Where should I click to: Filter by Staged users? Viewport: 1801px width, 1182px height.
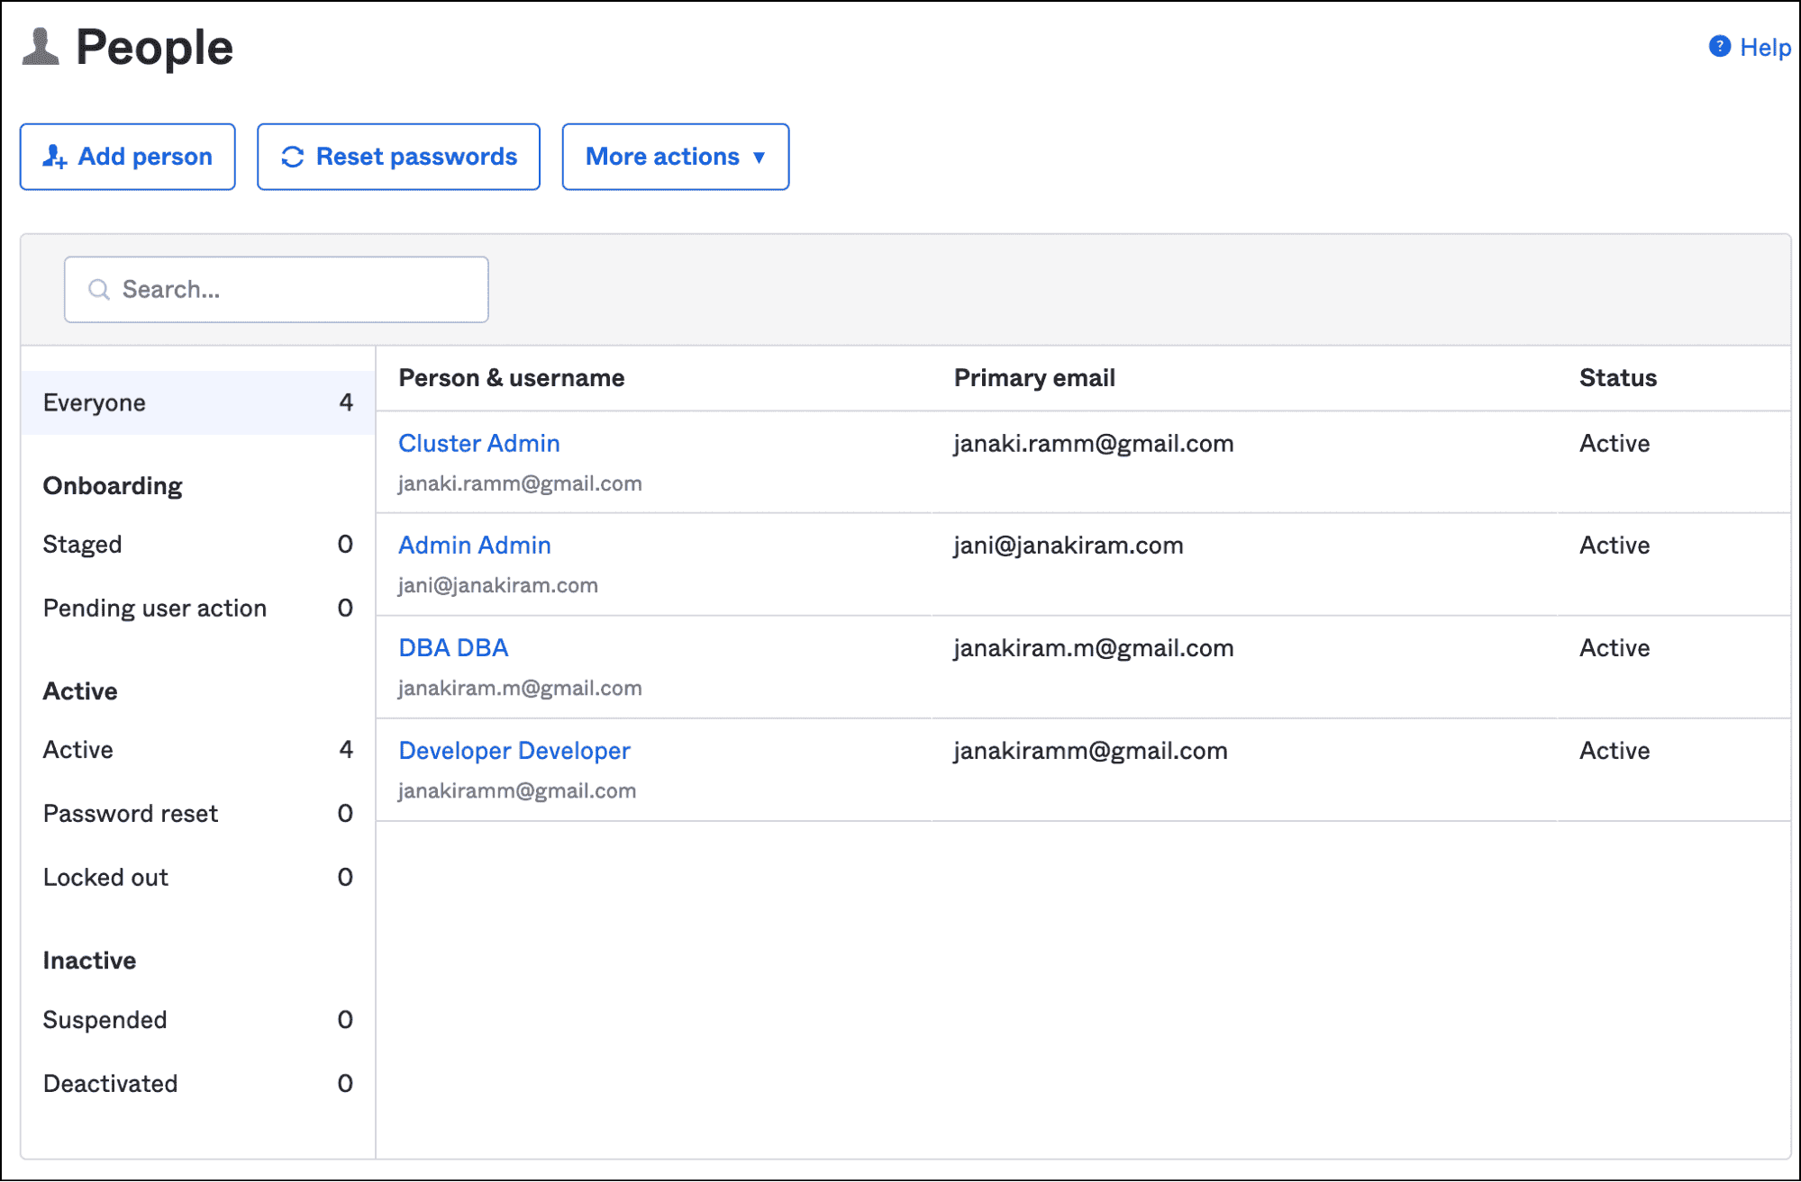pos(82,545)
